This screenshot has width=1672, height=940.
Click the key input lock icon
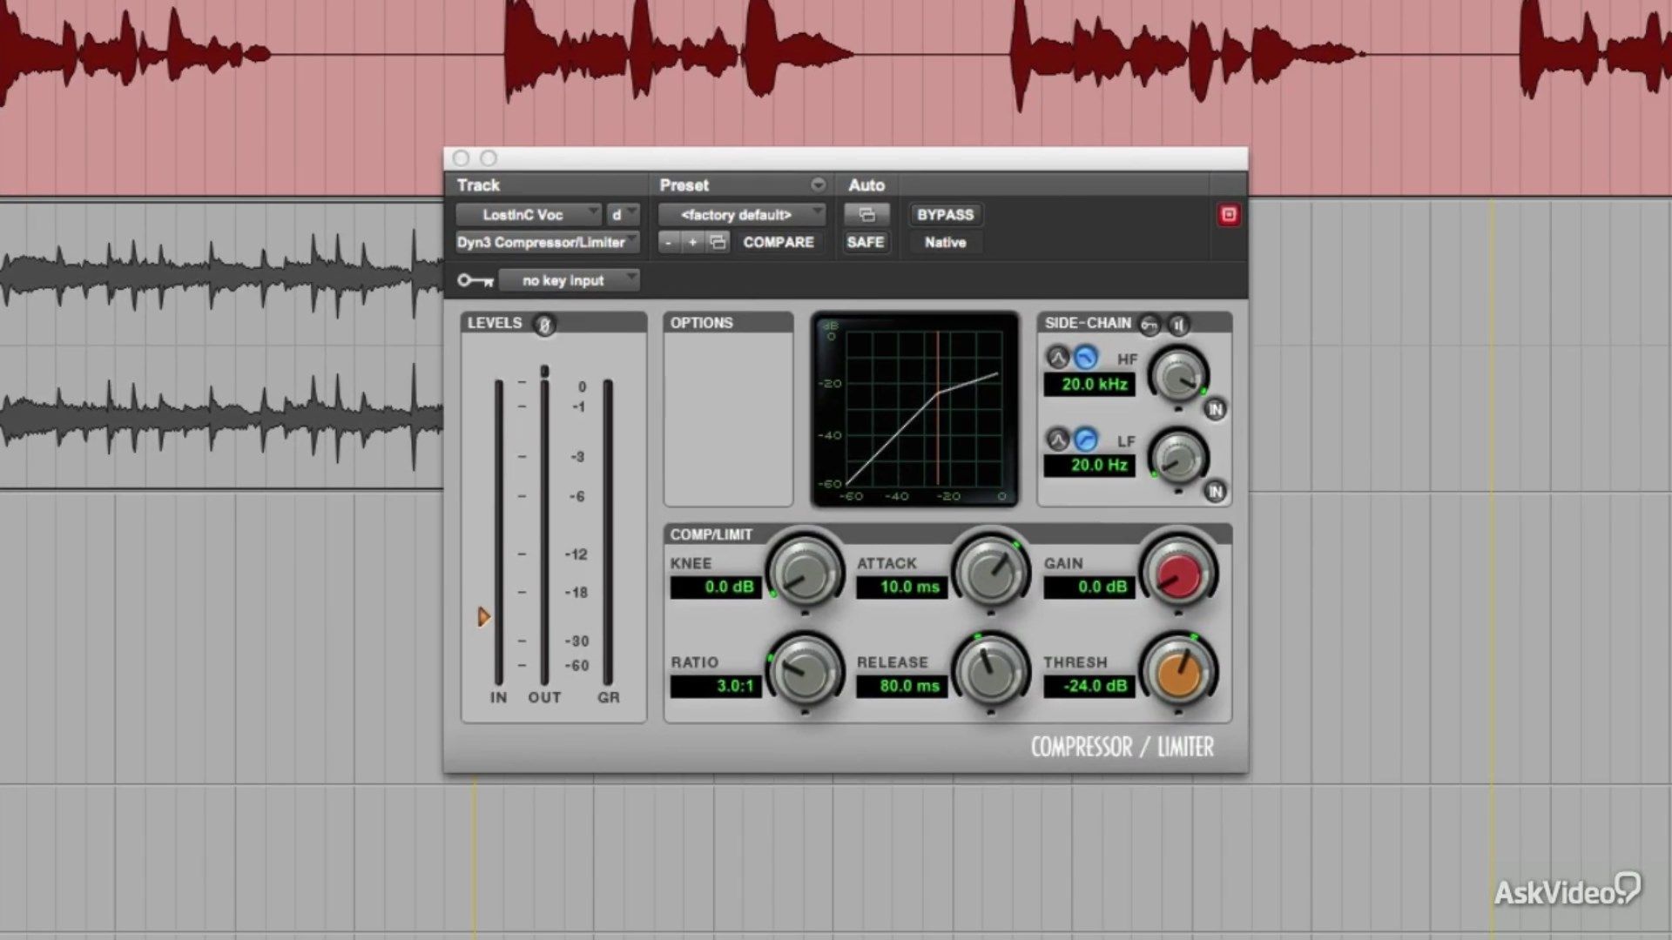coord(472,279)
